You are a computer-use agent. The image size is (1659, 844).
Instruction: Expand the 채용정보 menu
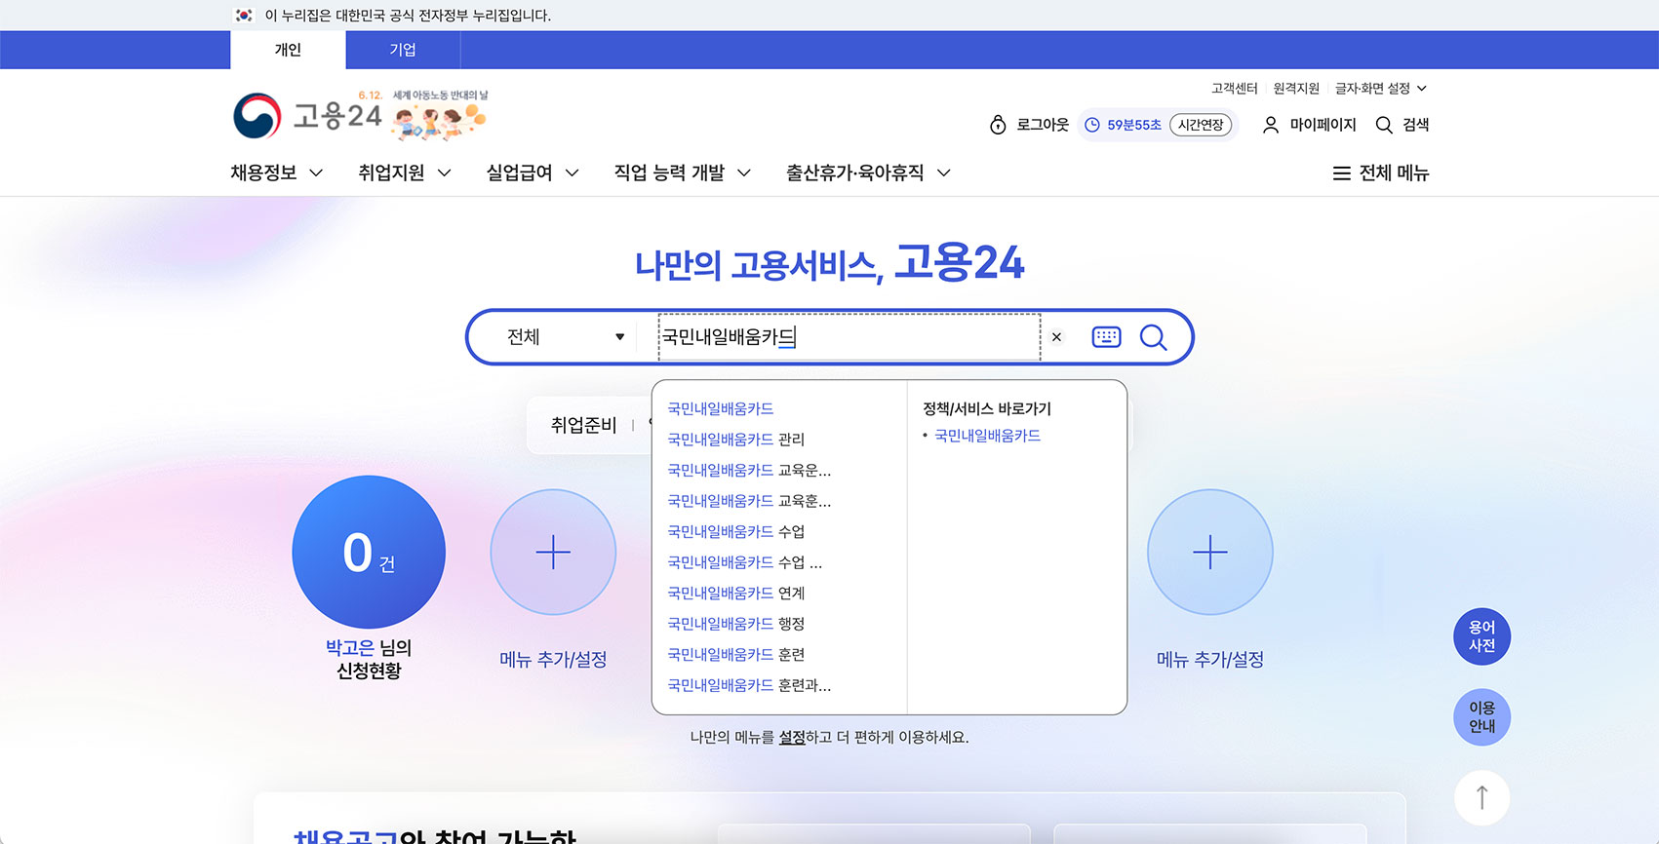point(276,173)
